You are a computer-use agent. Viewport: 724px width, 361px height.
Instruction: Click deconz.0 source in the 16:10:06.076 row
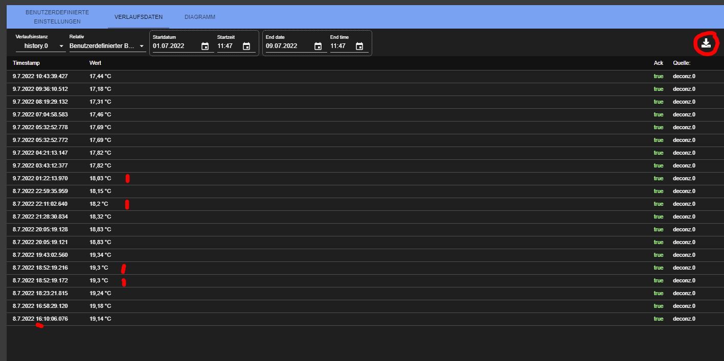tap(684, 319)
